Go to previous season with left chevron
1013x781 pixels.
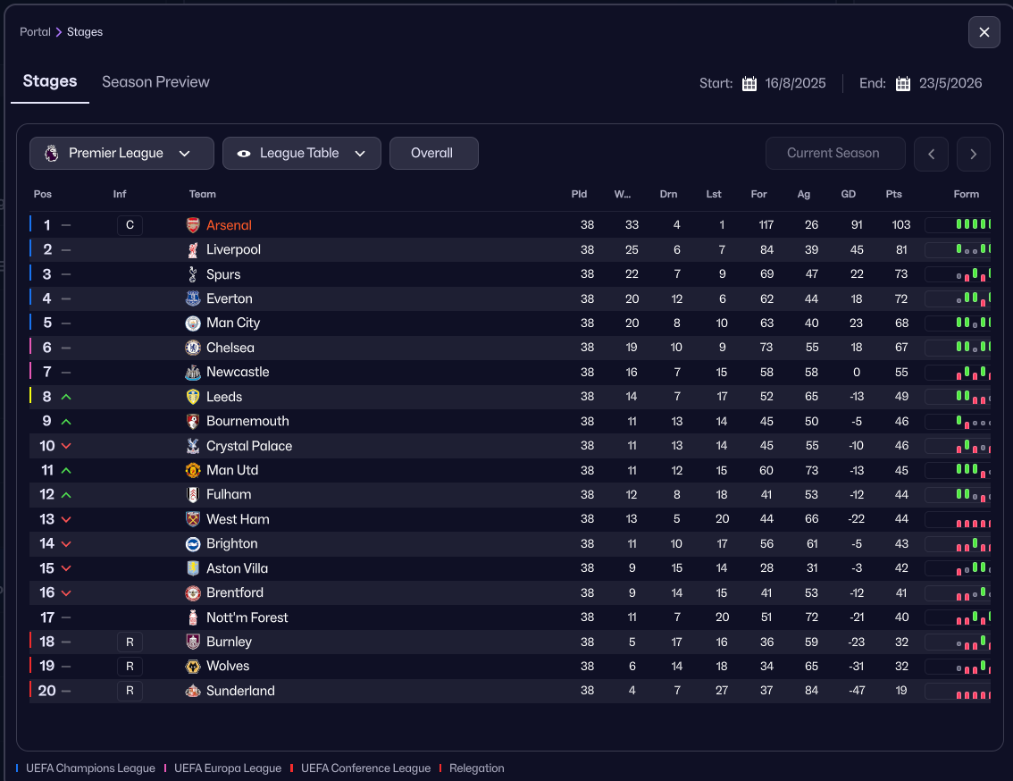(x=931, y=154)
